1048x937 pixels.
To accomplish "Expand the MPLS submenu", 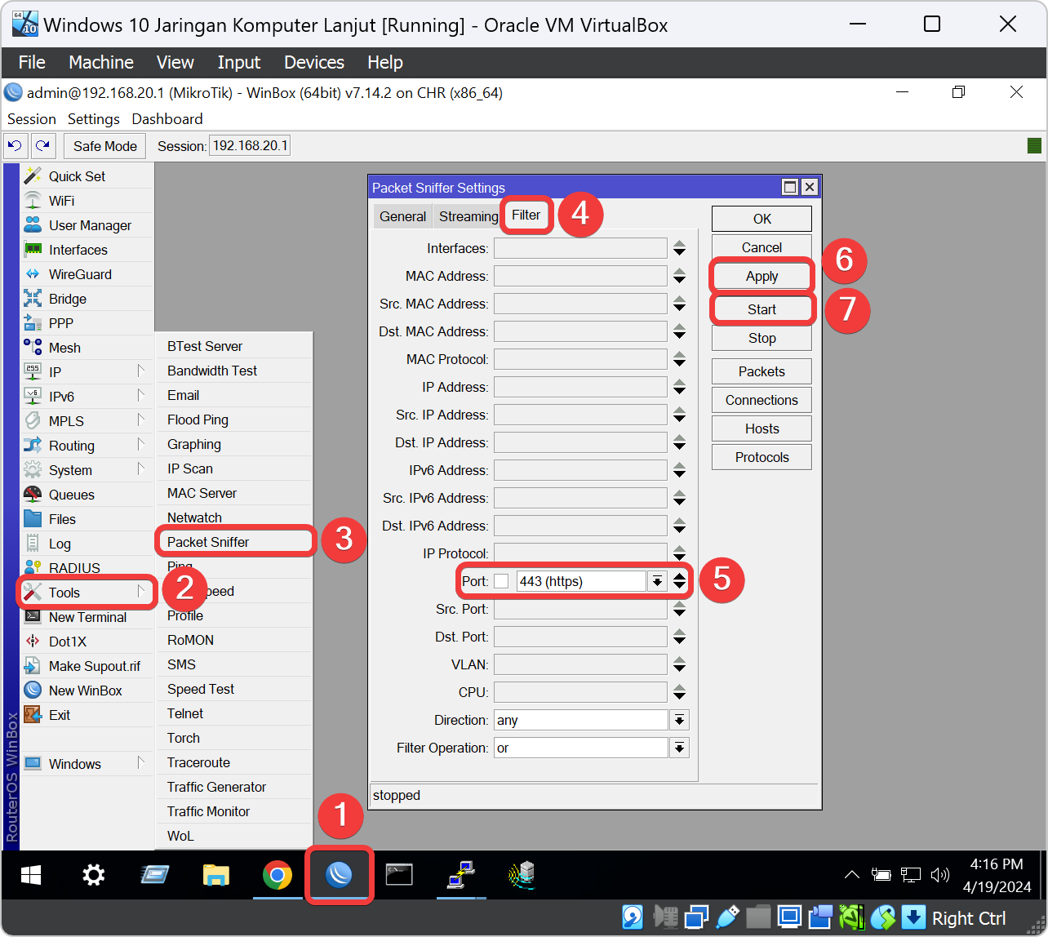I will (140, 420).
